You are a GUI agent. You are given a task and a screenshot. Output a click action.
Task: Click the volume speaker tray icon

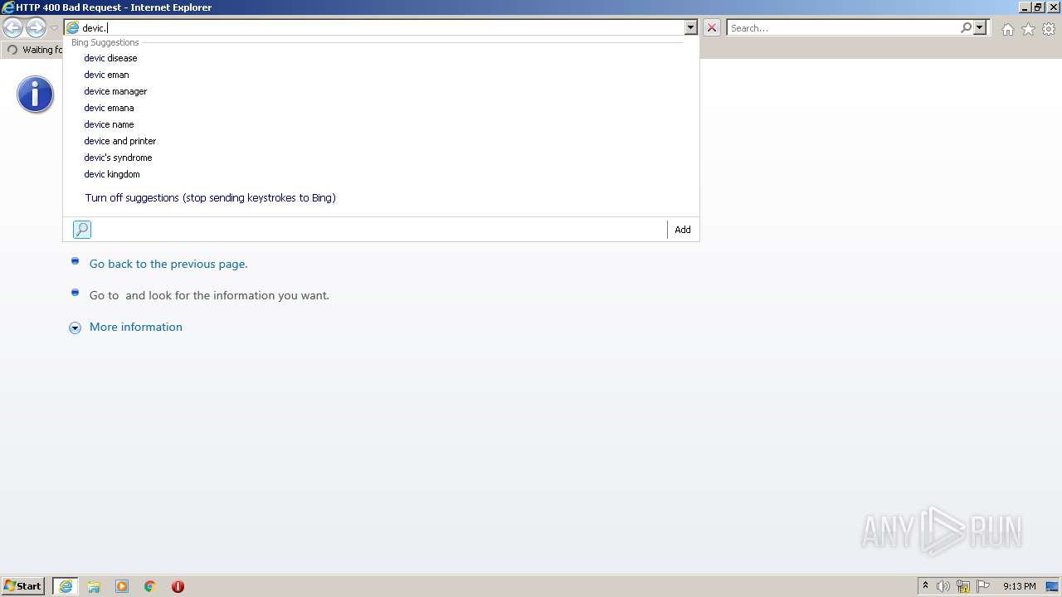click(943, 586)
